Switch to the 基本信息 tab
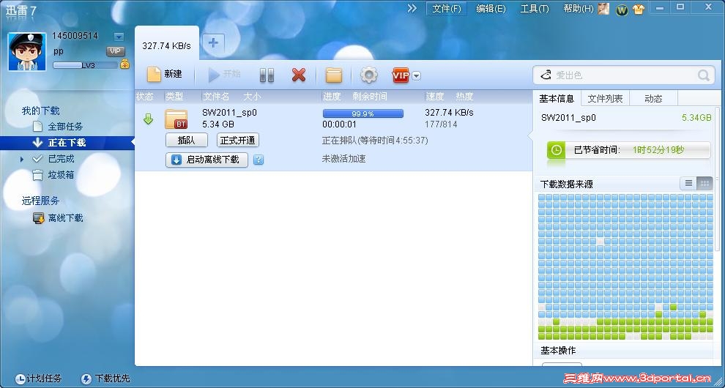The width and height of the screenshot is (725, 388). point(557,99)
